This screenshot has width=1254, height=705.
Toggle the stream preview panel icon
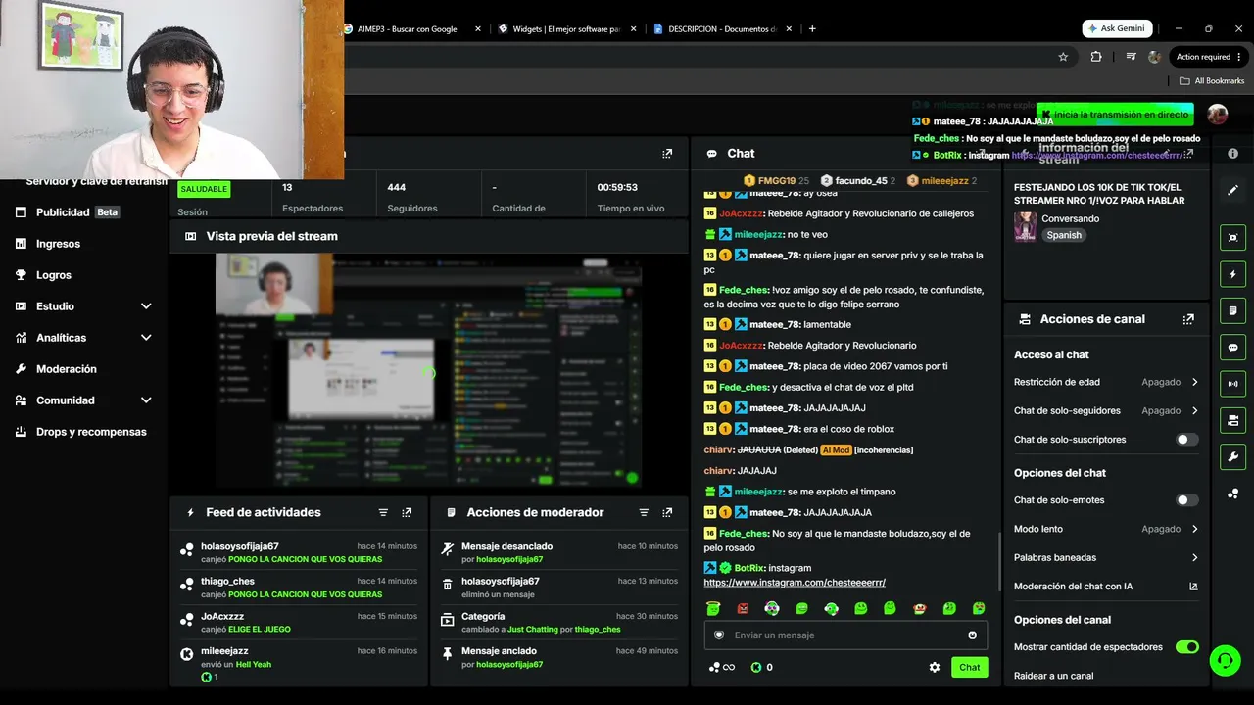click(1232, 238)
